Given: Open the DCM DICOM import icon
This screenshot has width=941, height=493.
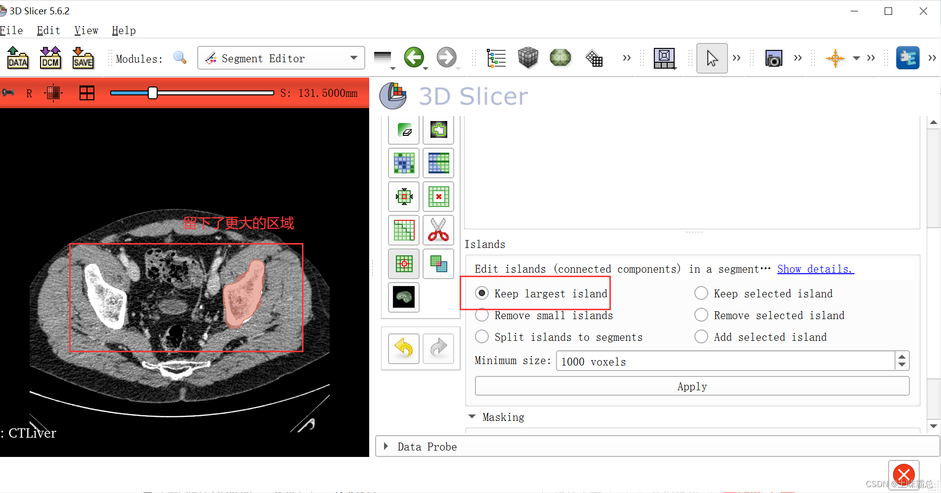Looking at the screenshot, I should tap(50, 58).
